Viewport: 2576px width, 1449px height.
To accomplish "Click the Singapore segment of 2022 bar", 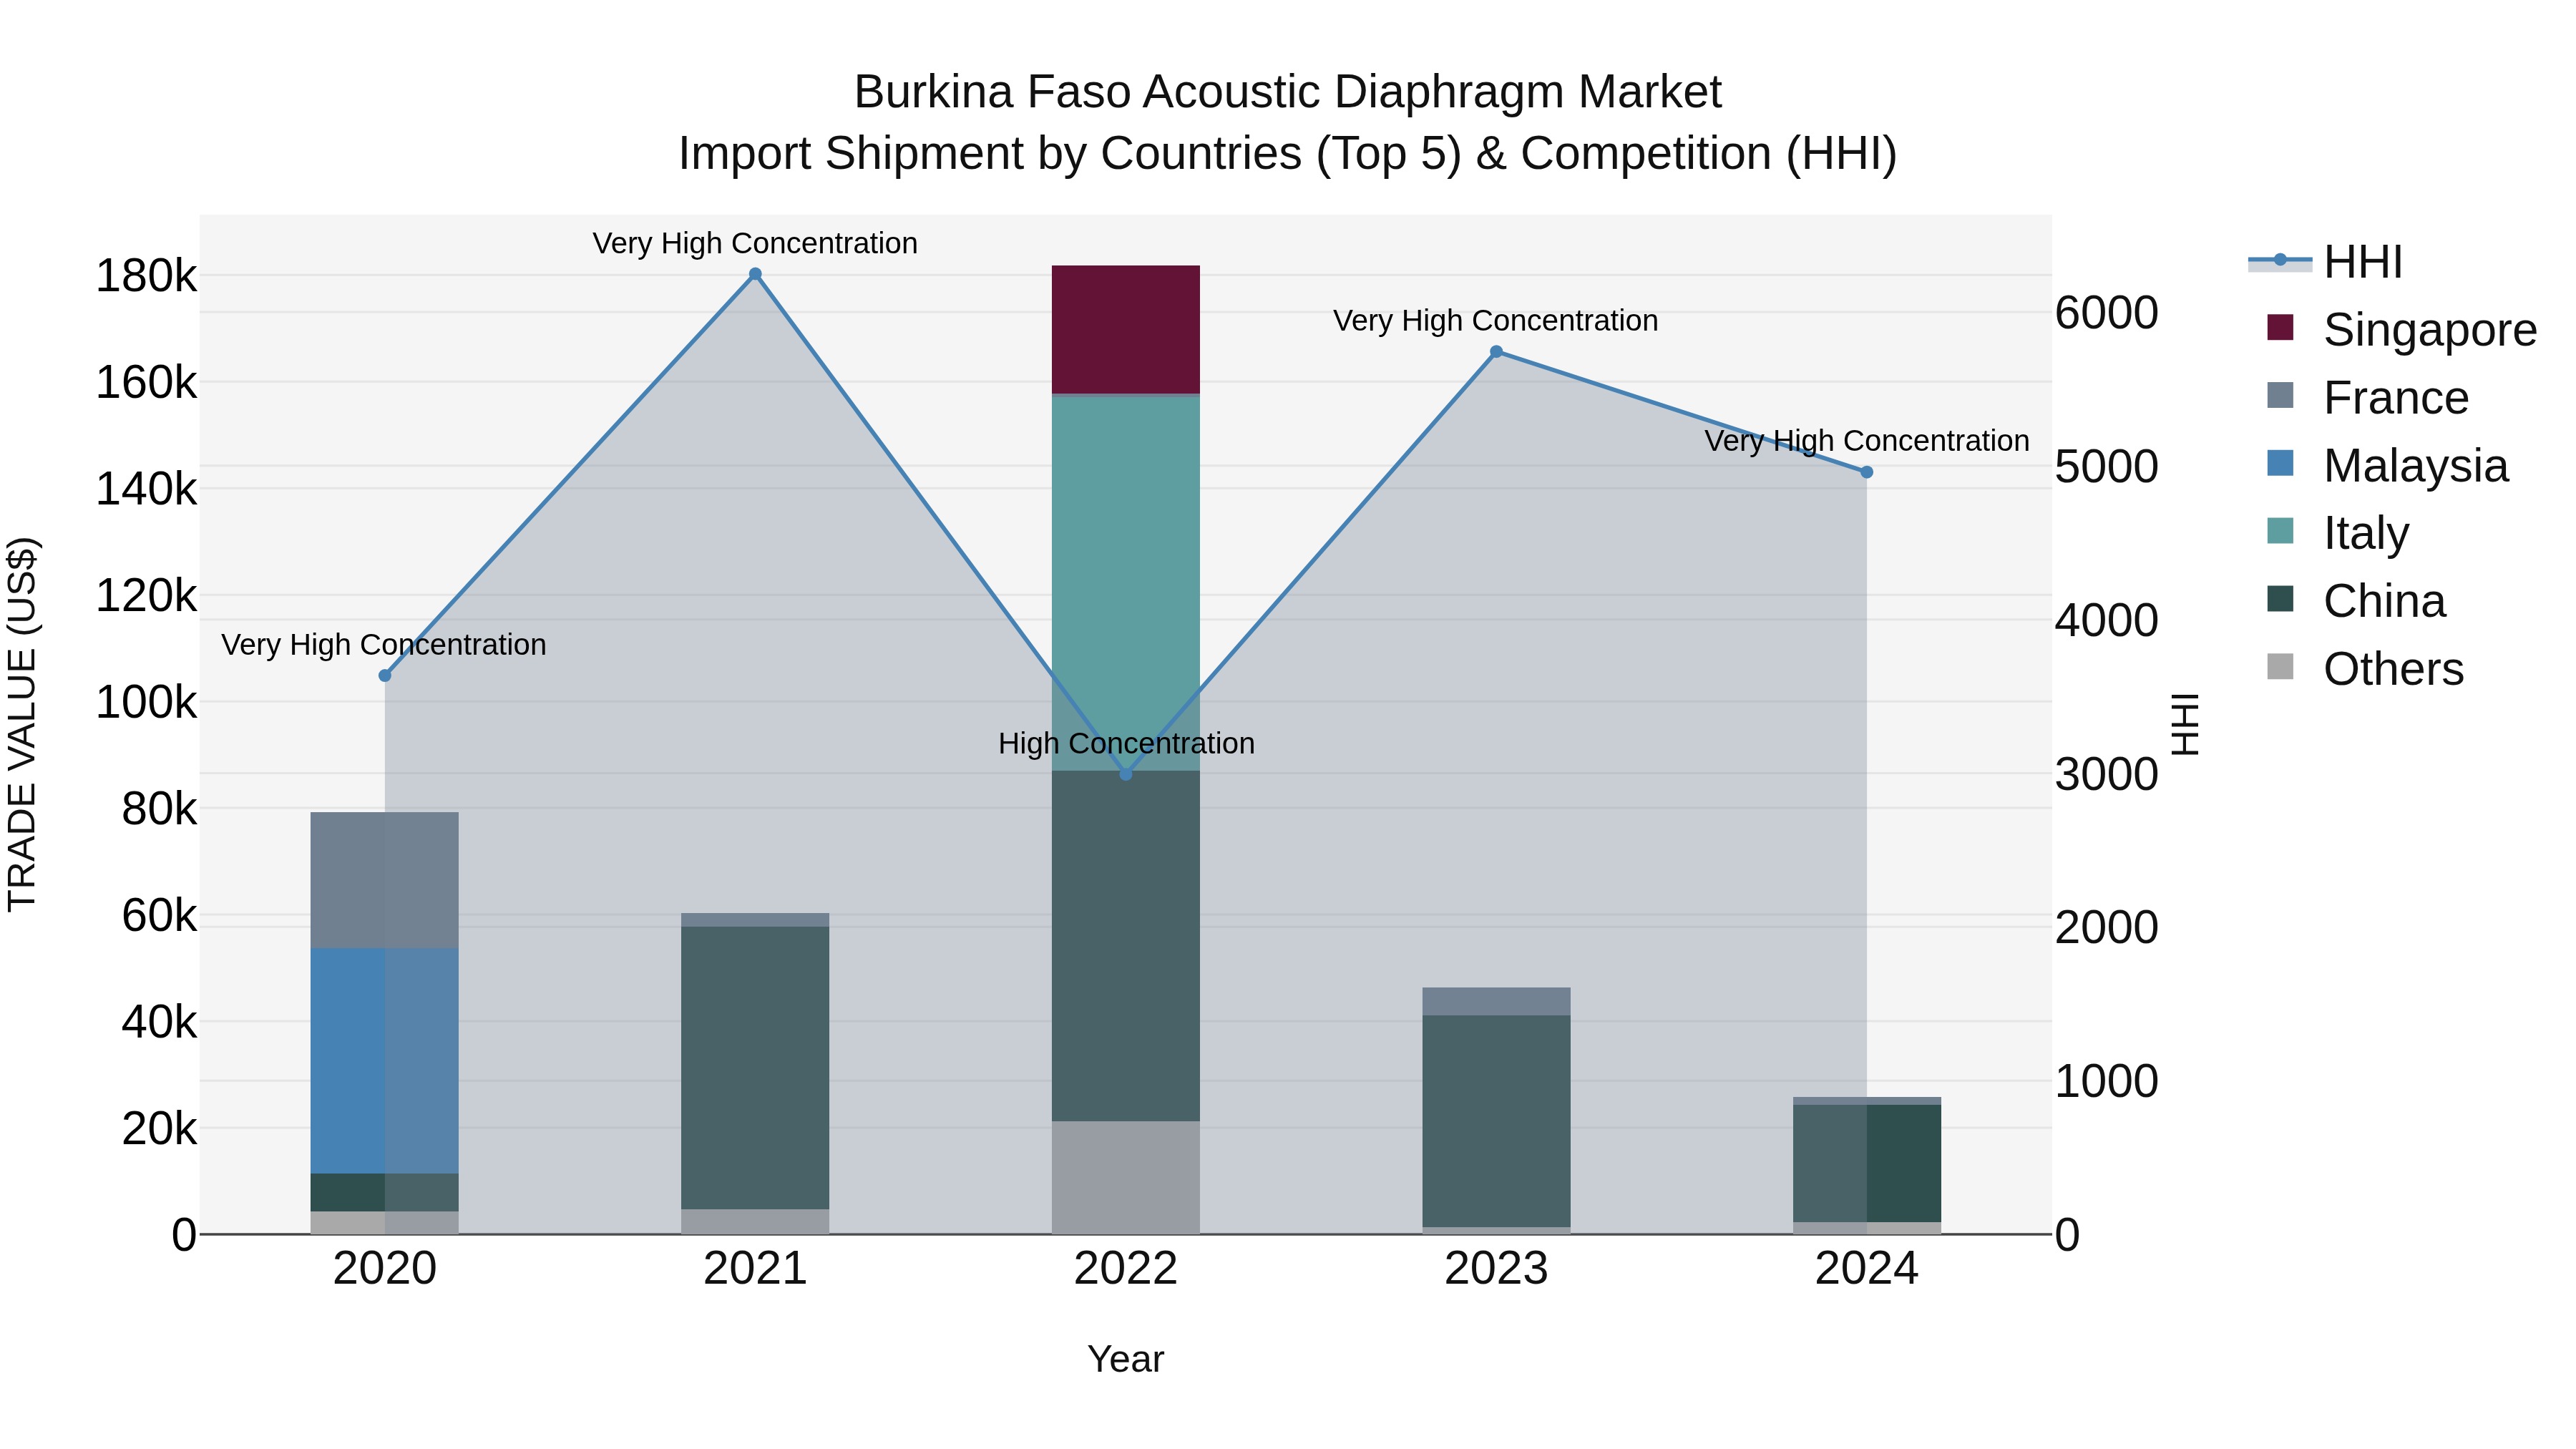I will pos(1126,329).
